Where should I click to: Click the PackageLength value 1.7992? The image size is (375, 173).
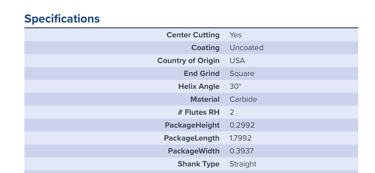[241, 138]
